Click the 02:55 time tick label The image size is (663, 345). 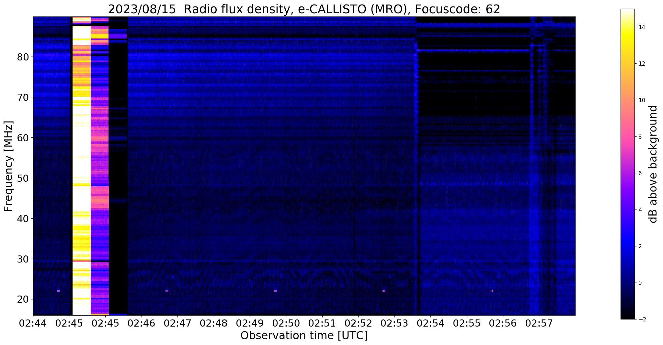pyautogui.click(x=467, y=323)
